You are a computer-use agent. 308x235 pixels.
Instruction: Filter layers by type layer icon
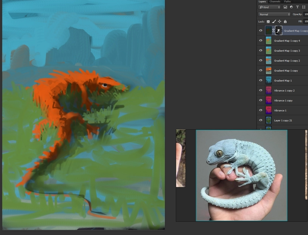tap(298, 7)
